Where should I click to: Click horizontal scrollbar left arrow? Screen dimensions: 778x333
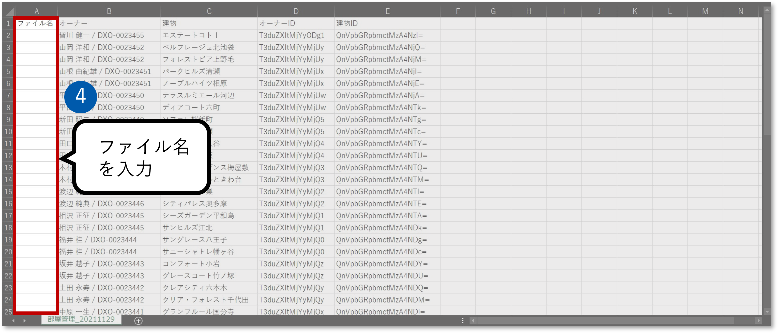(473, 321)
